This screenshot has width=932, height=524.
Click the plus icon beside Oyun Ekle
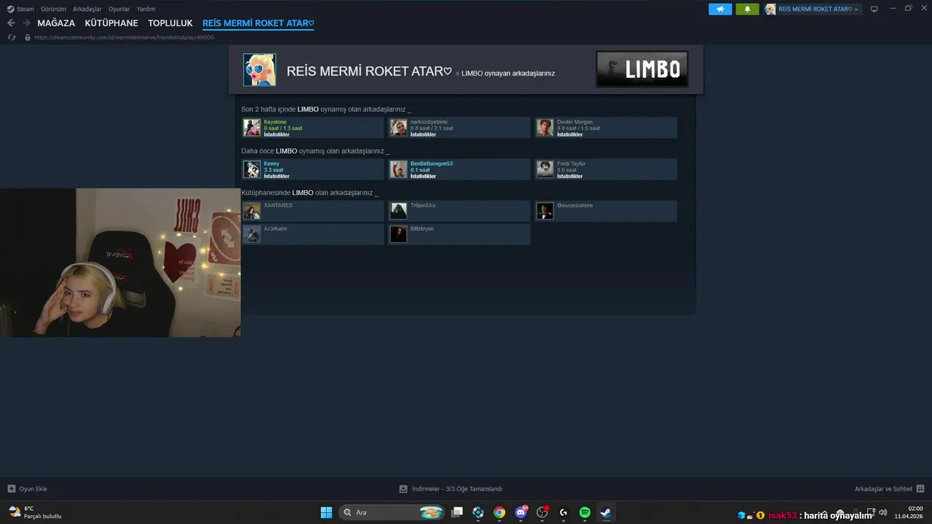(11, 489)
